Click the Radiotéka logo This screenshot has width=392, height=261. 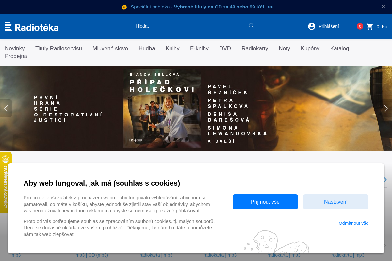point(32,27)
